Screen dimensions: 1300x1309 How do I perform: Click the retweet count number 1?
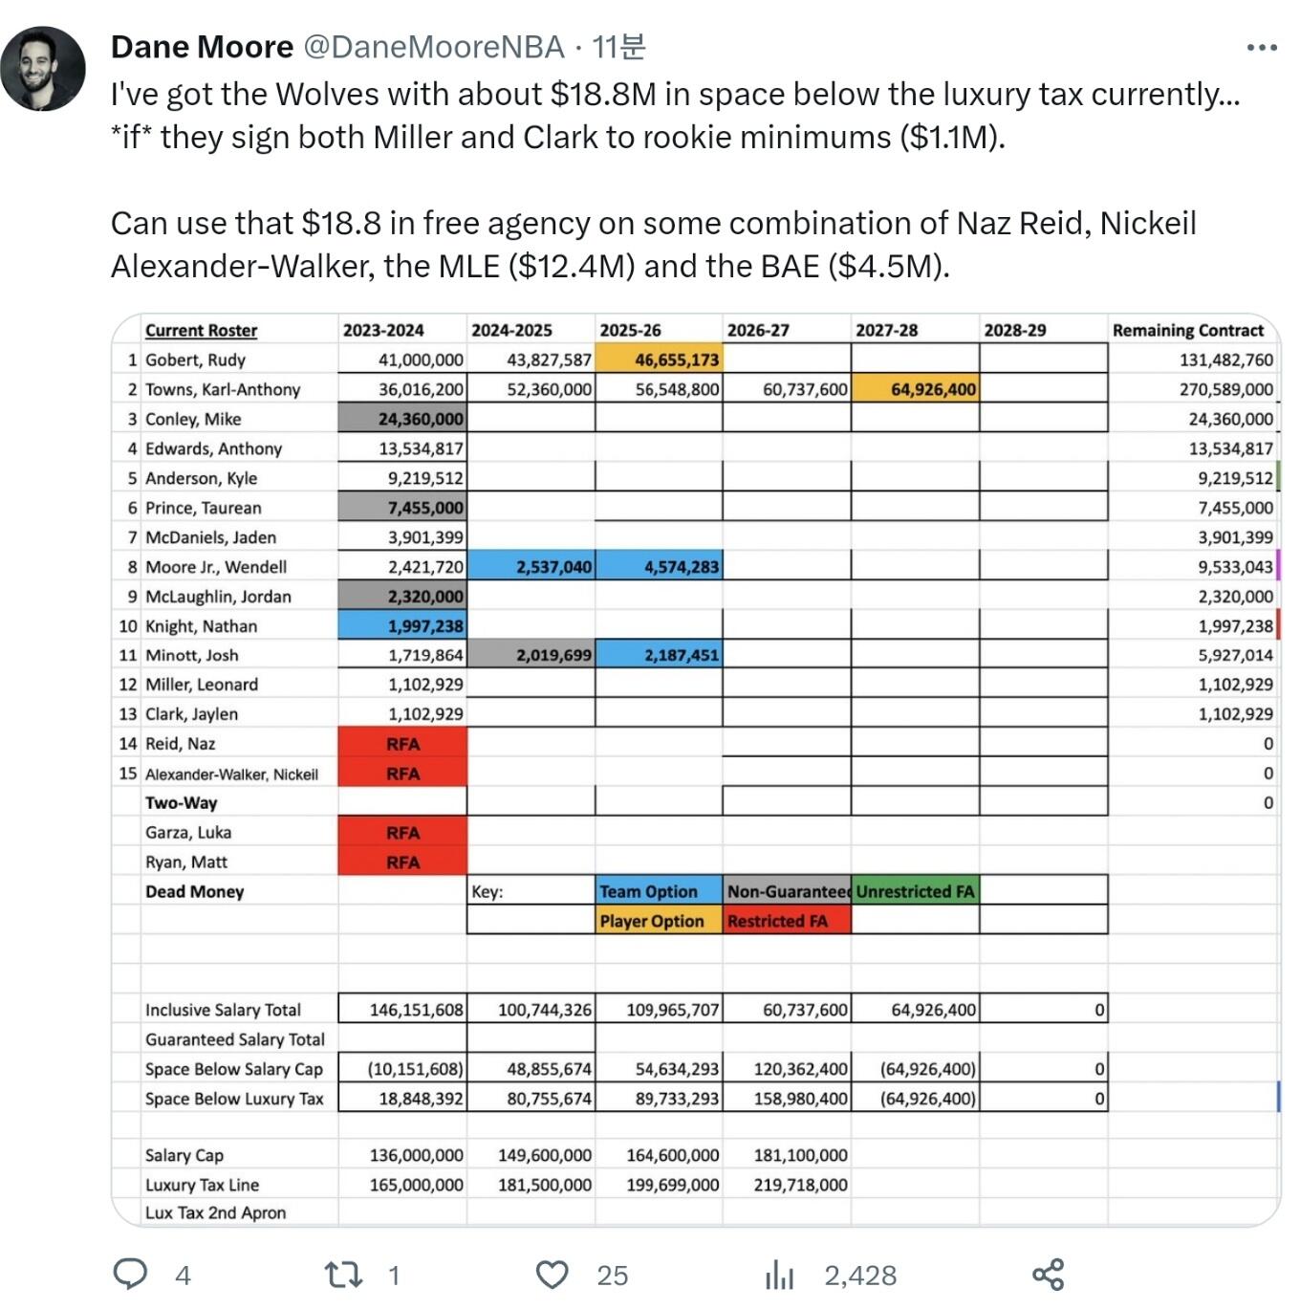[394, 1276]
